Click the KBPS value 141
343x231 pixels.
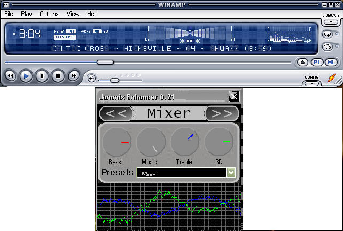71,32
